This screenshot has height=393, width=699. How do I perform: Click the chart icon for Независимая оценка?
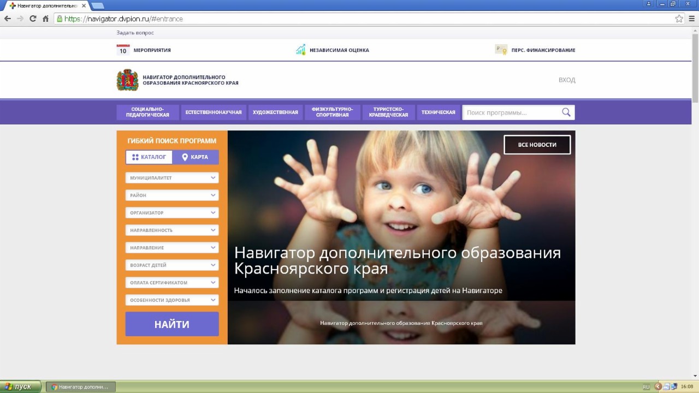tap(301, 50)
